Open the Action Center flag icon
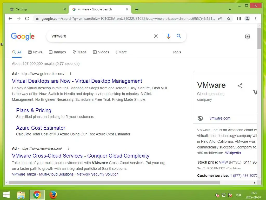This screenshot has height=200, width=266. [230, 195]
